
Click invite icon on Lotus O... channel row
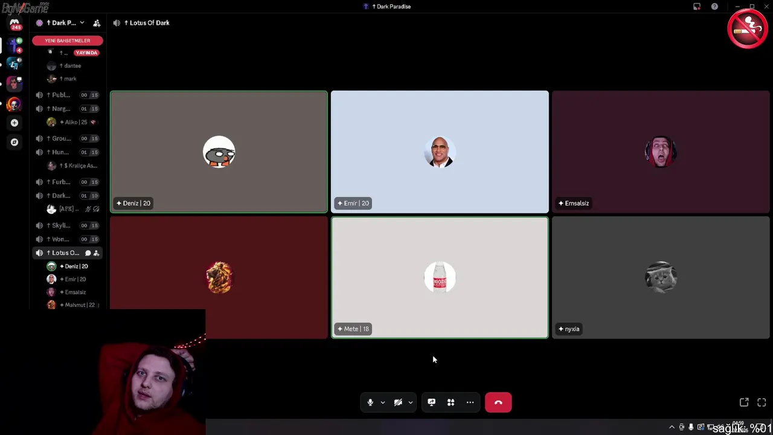(96, 253)
